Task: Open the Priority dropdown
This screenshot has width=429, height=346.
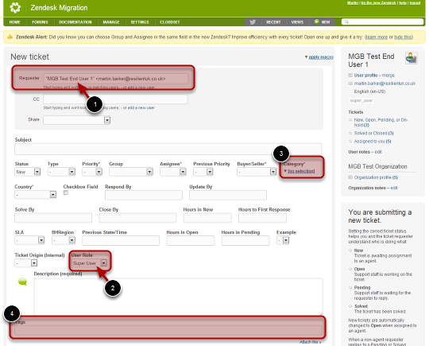Action: point(92,172)
